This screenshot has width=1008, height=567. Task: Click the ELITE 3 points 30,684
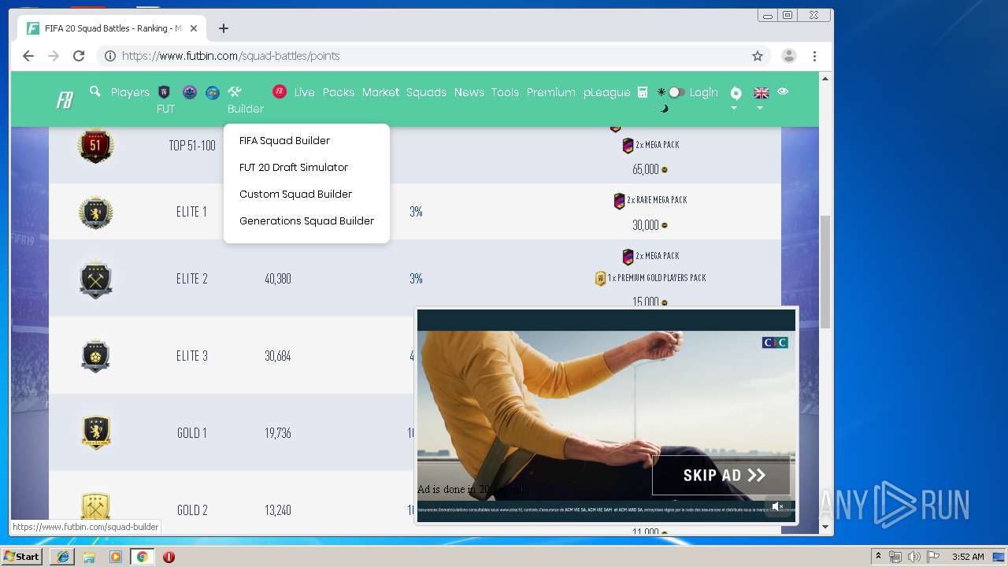point(278,356)
